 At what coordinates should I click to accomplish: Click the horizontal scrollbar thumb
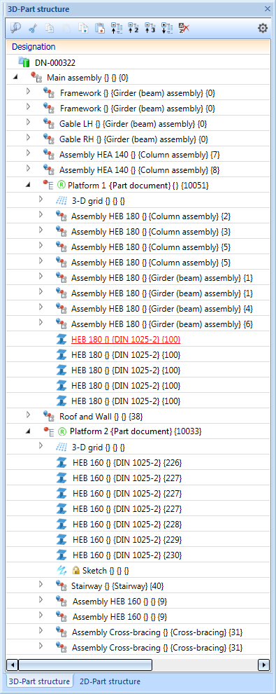(85, 665)
